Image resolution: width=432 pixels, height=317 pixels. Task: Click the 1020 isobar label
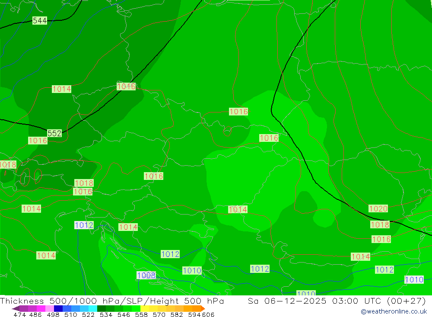(x=378, y=208)
